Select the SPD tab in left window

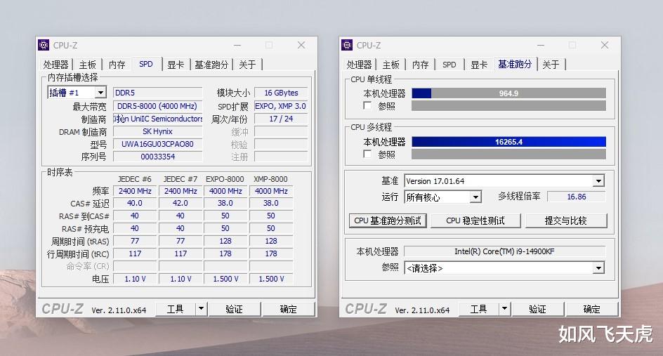pos(146,64)
